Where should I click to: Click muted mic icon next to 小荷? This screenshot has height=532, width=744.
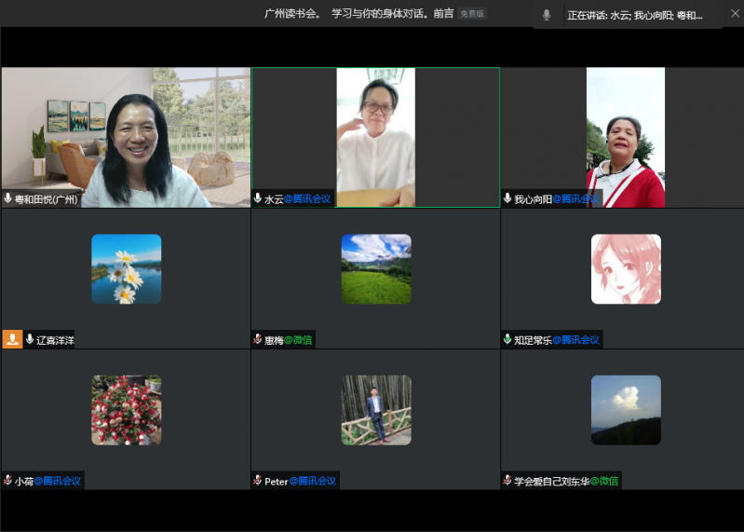(x=8, y=481)
